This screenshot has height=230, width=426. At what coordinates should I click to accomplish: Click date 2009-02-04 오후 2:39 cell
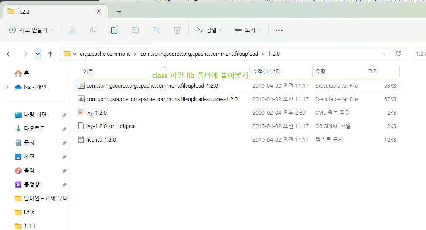click(279, 112)
